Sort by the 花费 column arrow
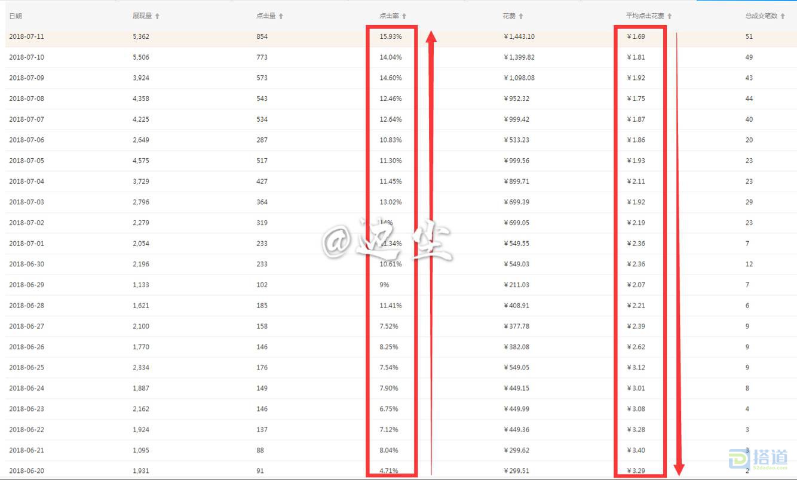The width and height of the screenshot is (797, 480). (x=521, y=16)
